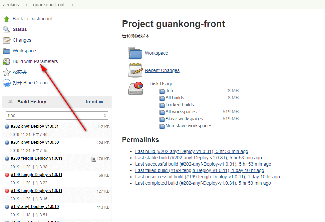Open Workspace from the sidebar
This screenshot has width=325, height=222.
(x=24, y=51)
